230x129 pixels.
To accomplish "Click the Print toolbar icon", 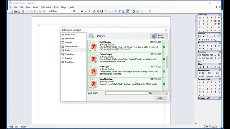I will [23, 11].
